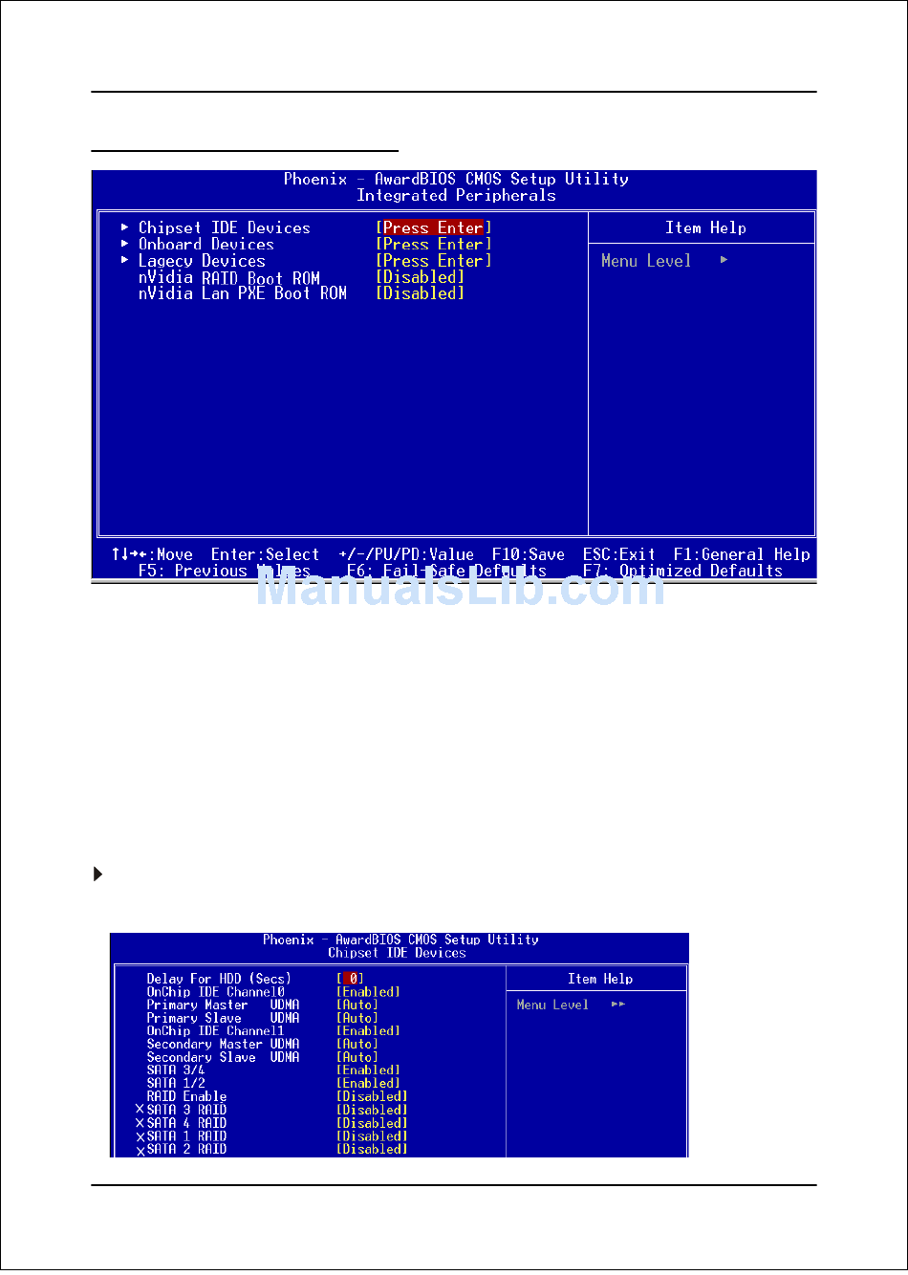The width and height of the screenshot is (908, 1275).
Task: Click the Integrated Peripherals title
Action: pyautogui.click(x=456, y=195)
